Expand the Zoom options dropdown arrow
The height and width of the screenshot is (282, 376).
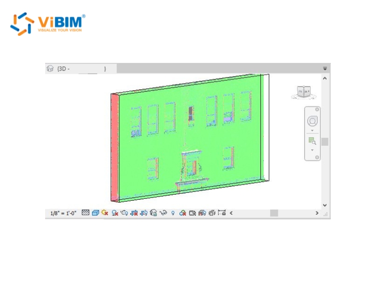pyautogui.click(x=312, y=150)
